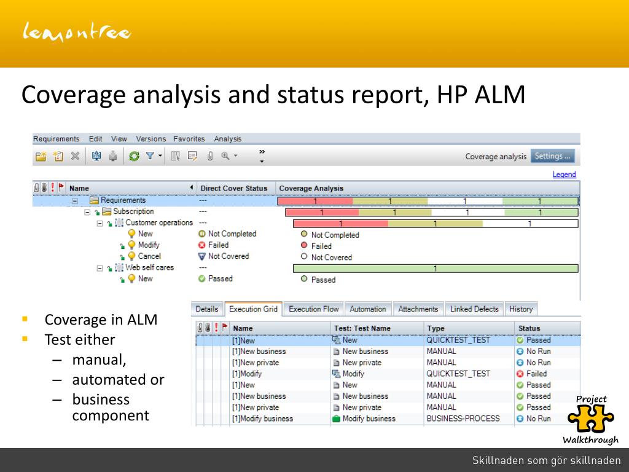Click the red Failed icon in Execution Grid Status
Screen dimensions: 629x472
(x=520, y=374)
